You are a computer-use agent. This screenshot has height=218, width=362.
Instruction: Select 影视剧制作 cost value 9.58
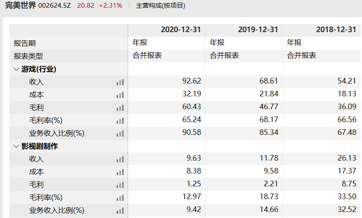(271, 171)
